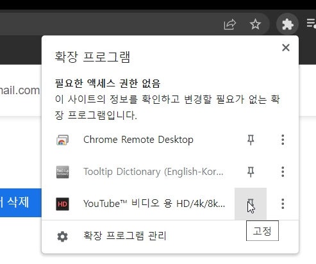Image resolution: width=316 pixels, height=264 pixels.
Task: Open the media control icon at the toolbar edge
Action: (312, 23)
